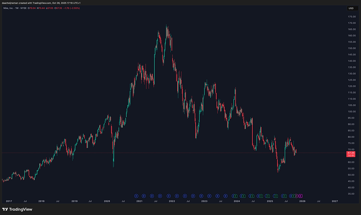Click the D dividend marker nearest 2022 label
361x215 pixels.
(169, 196)
